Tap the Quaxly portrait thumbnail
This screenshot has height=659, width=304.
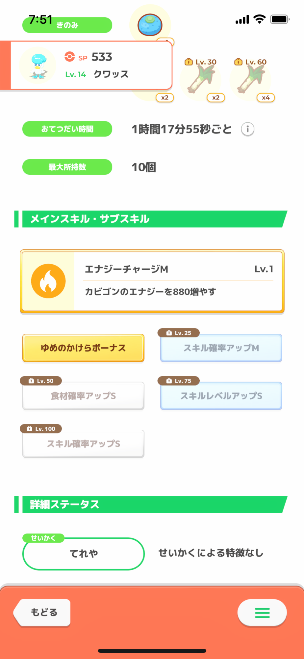pyautogui.click(x=38, y=65)
